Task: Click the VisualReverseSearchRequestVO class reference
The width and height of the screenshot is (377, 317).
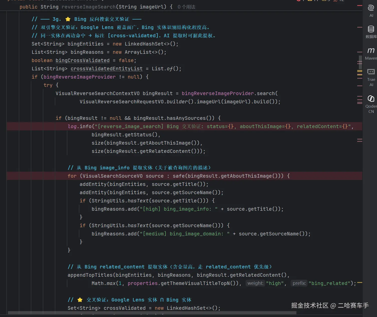Action: click(122, 102)
